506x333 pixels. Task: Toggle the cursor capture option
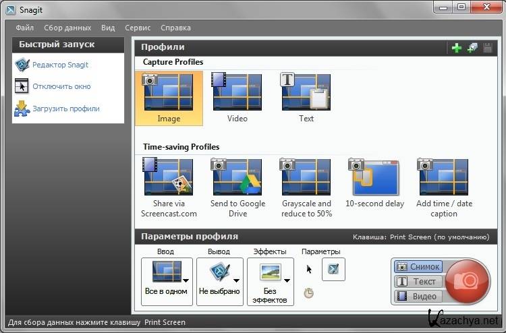tap(310, 269)
